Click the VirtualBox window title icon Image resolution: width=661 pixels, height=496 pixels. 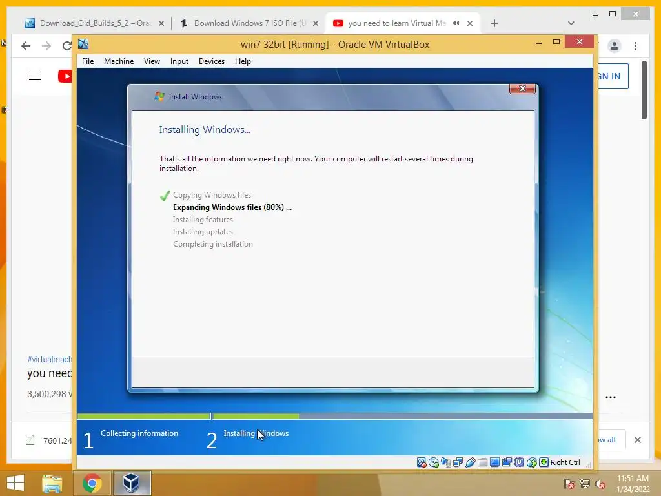click(x=83, y=44)
